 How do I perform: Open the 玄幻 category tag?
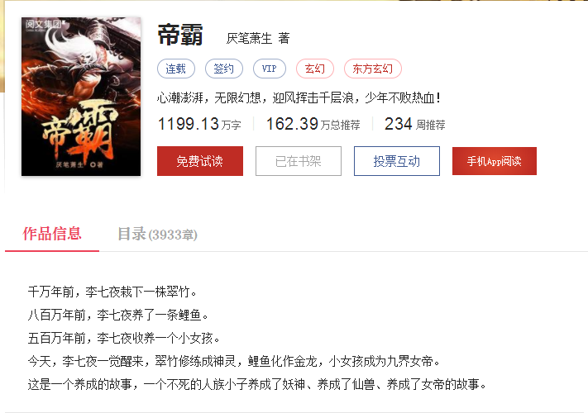click(314, 69)
